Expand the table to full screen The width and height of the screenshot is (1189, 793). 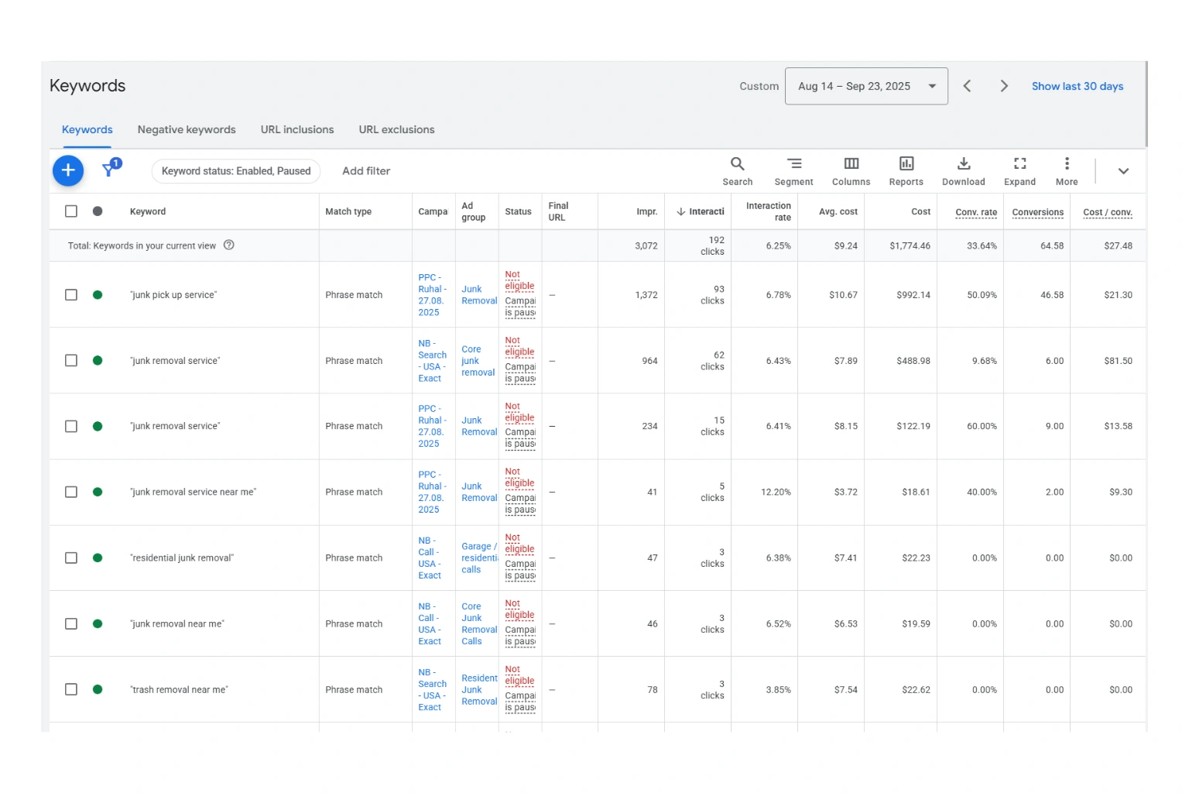(1019, 170)
